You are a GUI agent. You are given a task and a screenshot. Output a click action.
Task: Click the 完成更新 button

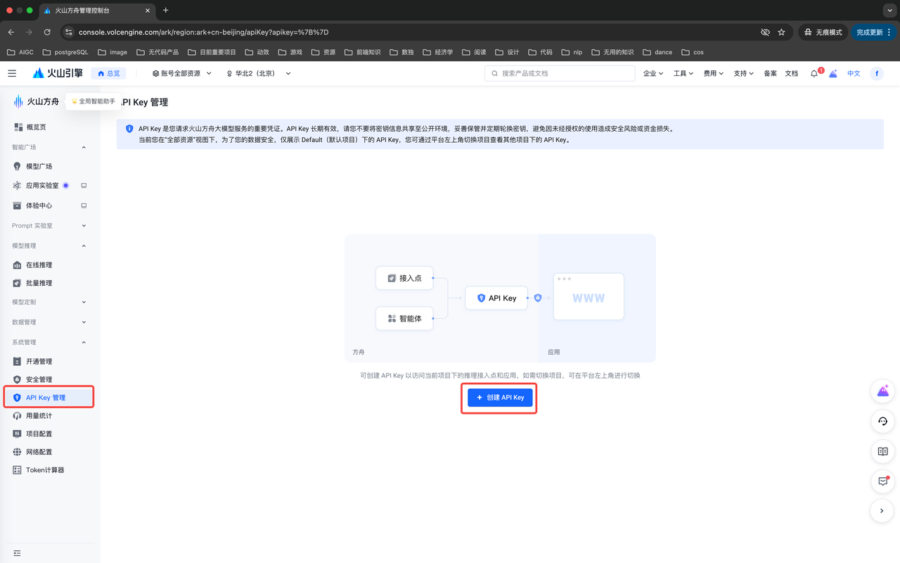pos(874,32)
